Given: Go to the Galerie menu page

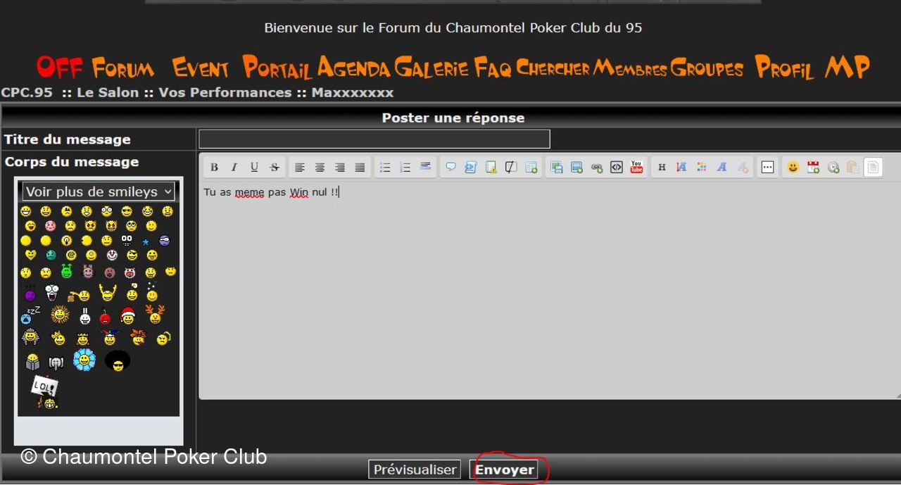Looking at the screenshot, I should [431, 68].
